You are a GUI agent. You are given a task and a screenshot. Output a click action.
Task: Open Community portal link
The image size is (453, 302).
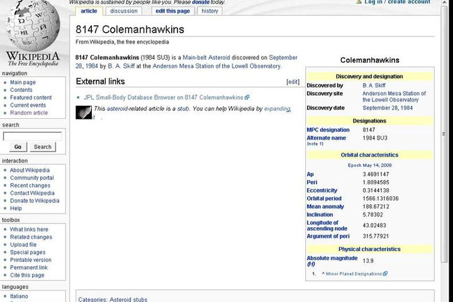[32, 177]
